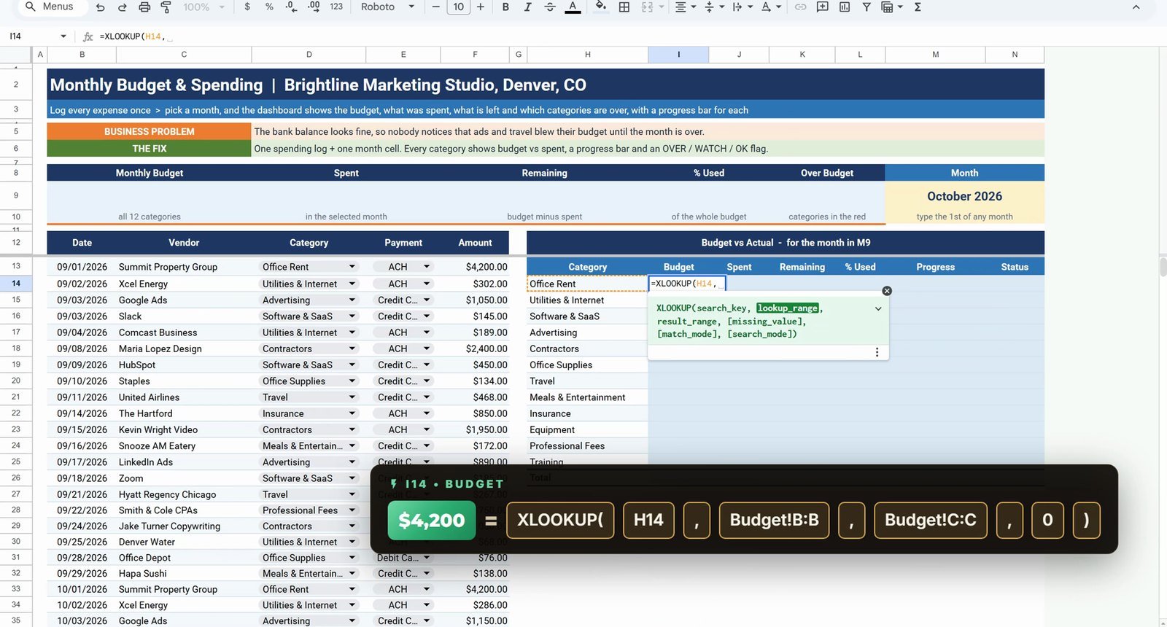Screen dimensions: 1167x627
Task: Open text rotation dropdown
Action: tap(770, 7)
